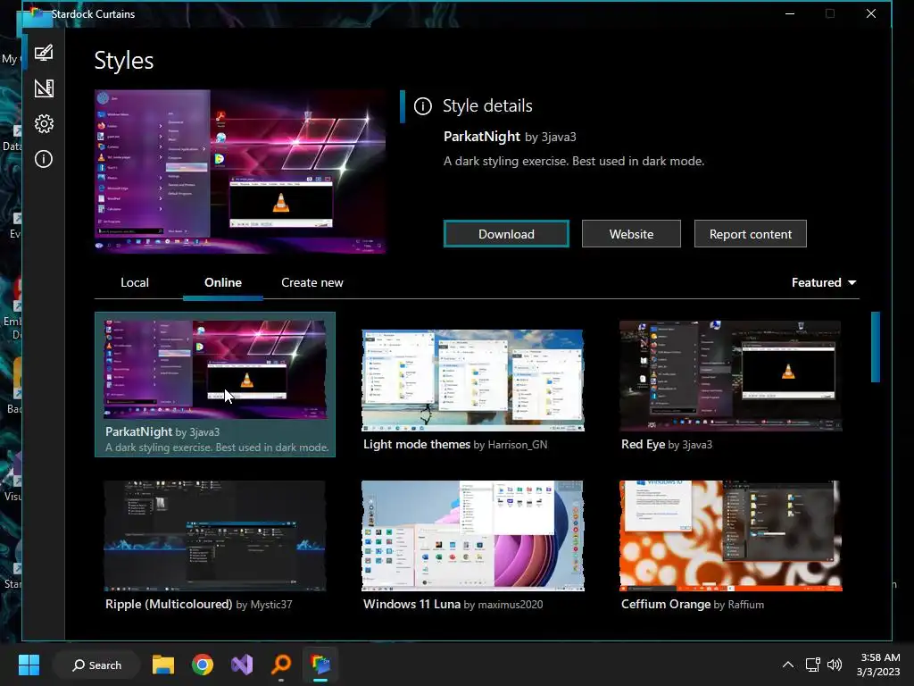The image size is (914, 686).
Task: Close the Stardock Curtains window
Action: 871,13
